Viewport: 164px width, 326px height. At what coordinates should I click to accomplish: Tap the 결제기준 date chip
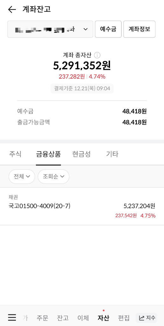point(82,89)
